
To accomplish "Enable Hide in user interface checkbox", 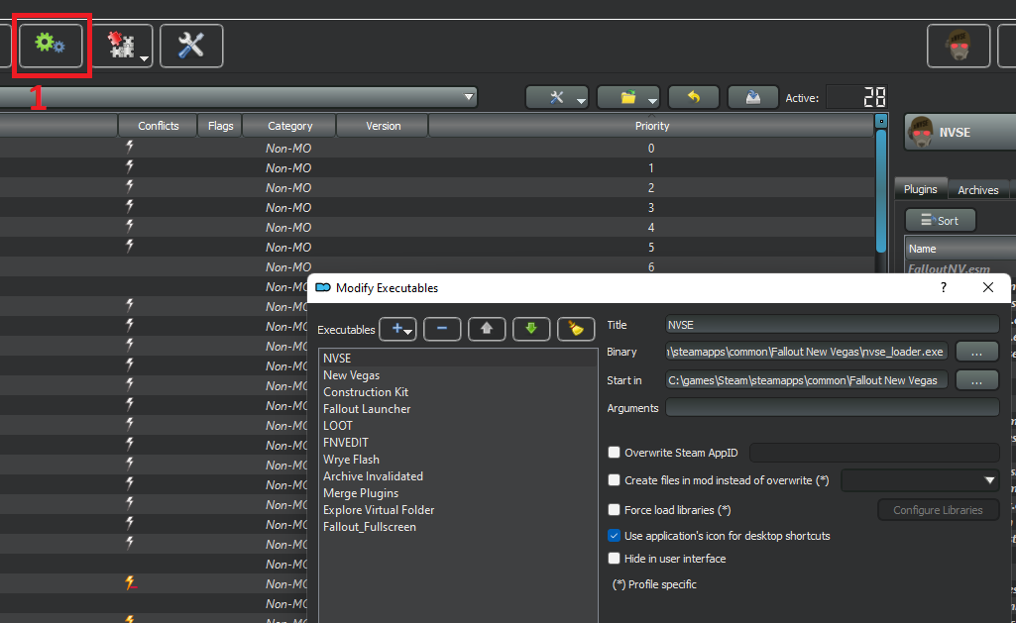I will [614, 559].
